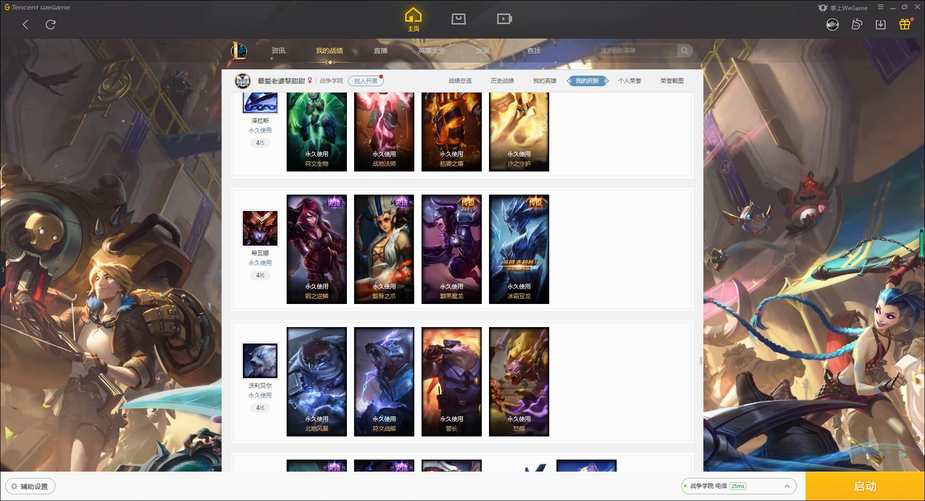Viewport: 925px width, 501px height.
Task: Click 永久使用 under the 沃利贝尔 portrait
Action: pos(260,396)
